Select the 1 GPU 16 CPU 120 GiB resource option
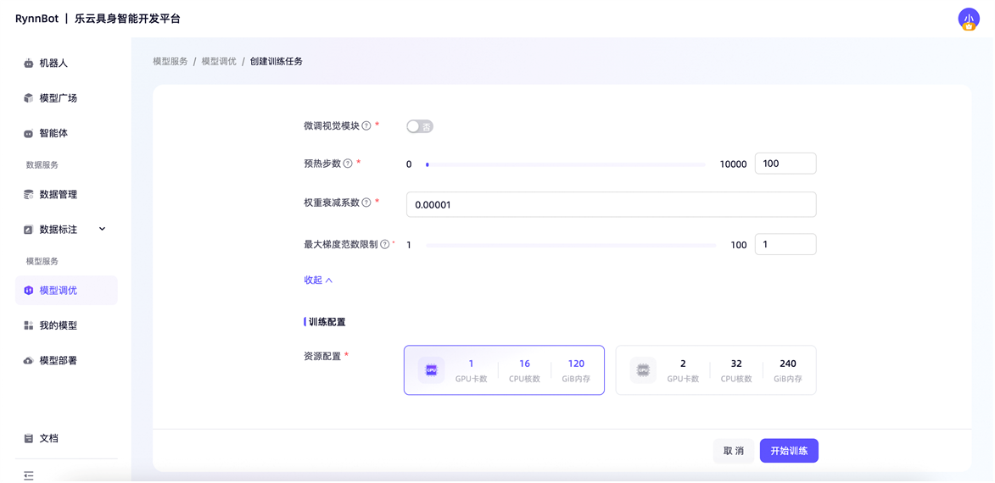This screenshot has height=483, width=995. click(505, 370)
